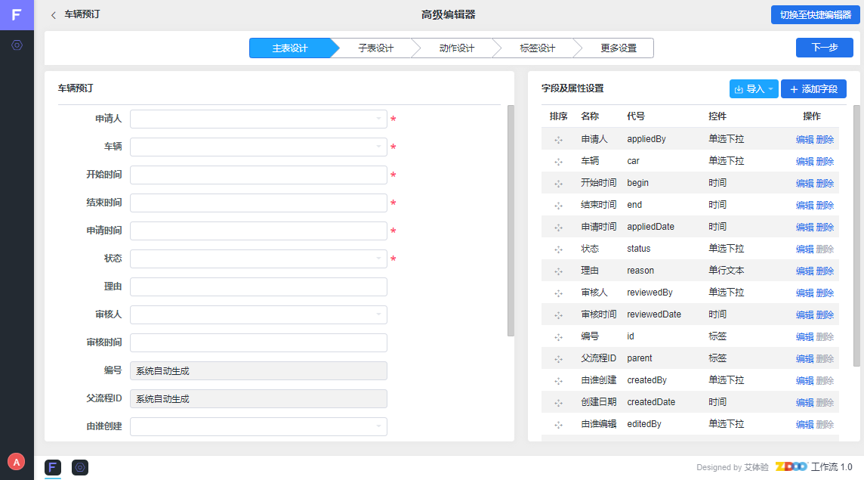864x480 pixels.
Task: Click the red user avatar icon
Action: 16,461
